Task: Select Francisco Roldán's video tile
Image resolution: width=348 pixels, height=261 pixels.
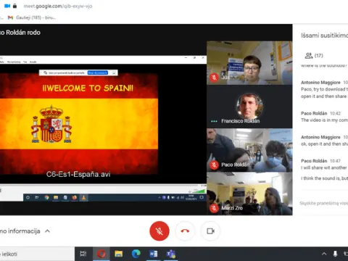Action: [249, 107]
